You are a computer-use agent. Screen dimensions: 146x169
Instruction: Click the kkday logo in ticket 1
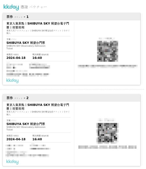click(12, 81)
